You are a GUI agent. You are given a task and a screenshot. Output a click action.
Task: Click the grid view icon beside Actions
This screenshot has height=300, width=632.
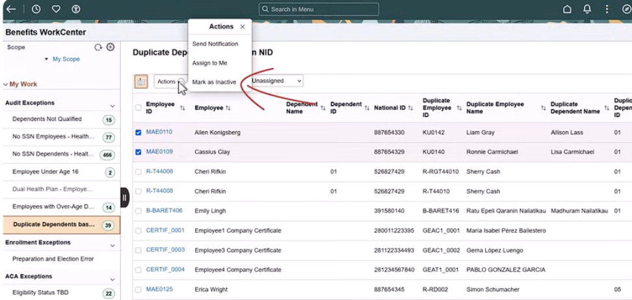pos(140,81)
